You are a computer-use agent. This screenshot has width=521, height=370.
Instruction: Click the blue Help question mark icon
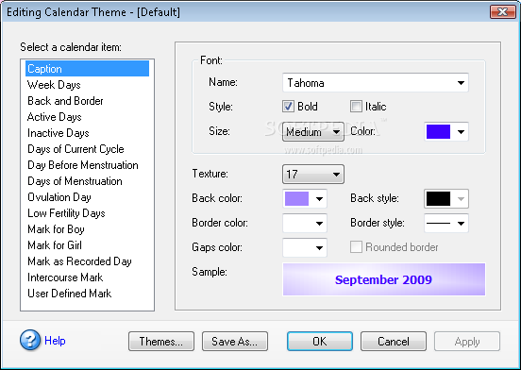tap(30, 340)
